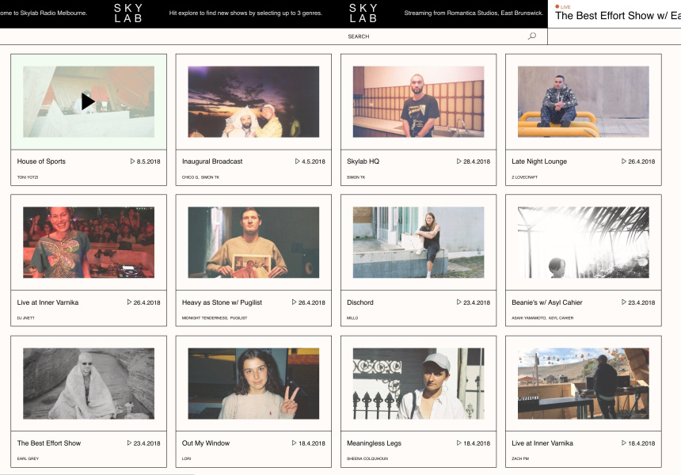Click the left SKY LAB logo
This screenshot has height=475, width=681.
(x=128, y=13)
